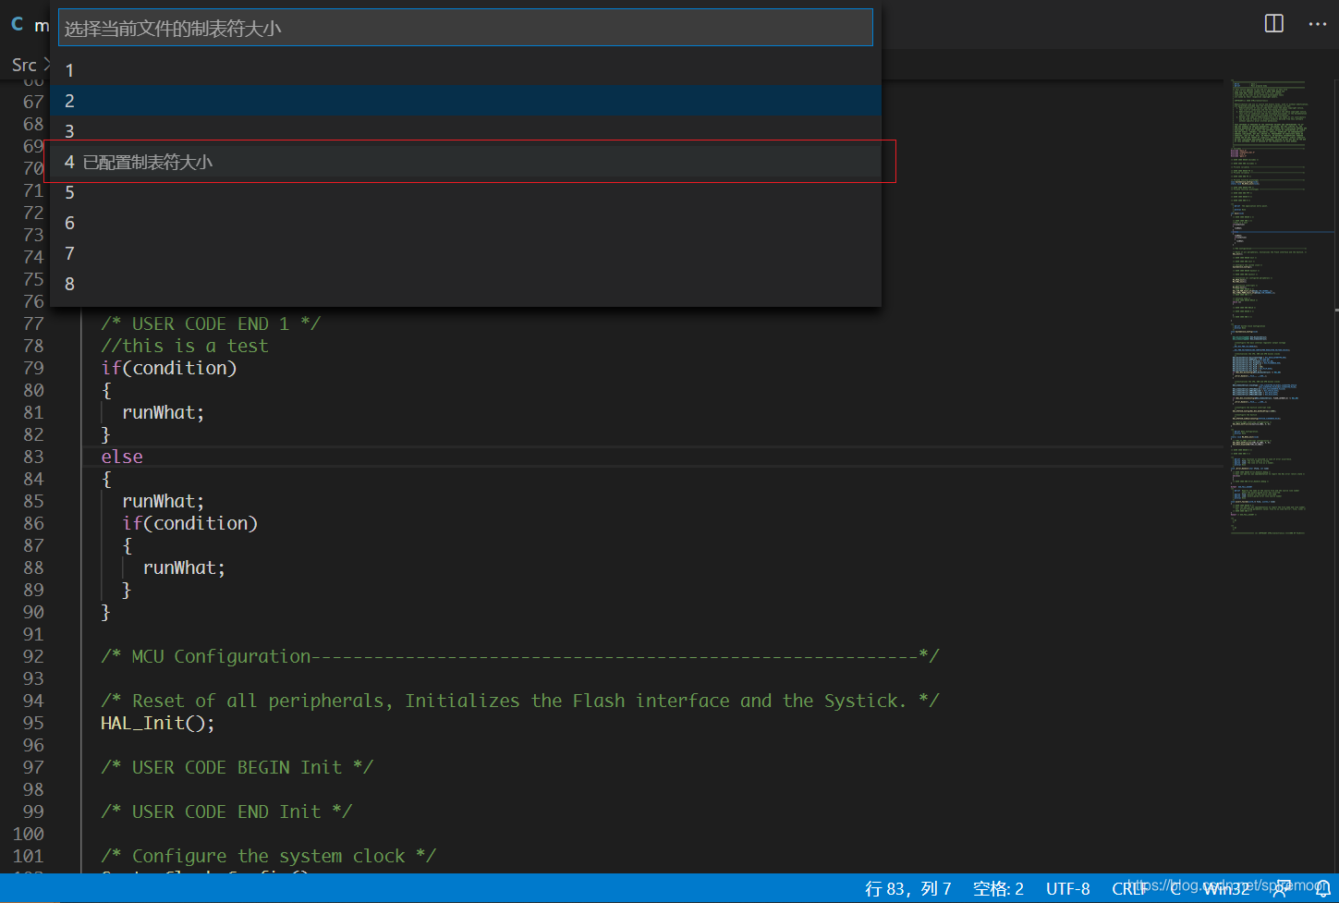The image size is (1339, 903).
Task: Click line number 77 in the gutter
Action: click(33, 323)
